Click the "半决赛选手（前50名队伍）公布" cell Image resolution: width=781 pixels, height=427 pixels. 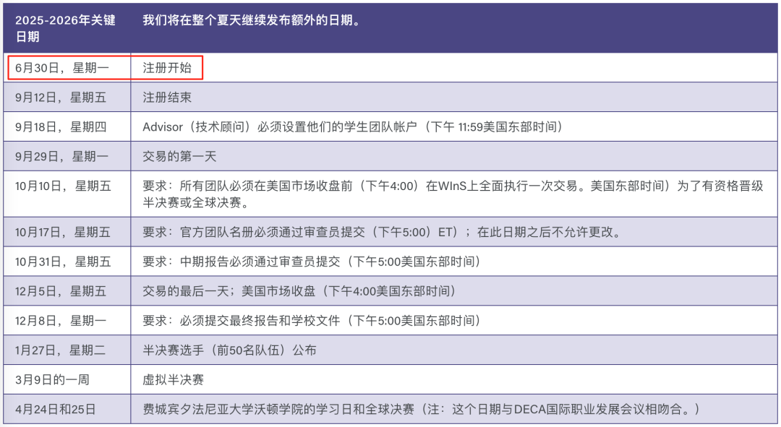click(453, 350)
